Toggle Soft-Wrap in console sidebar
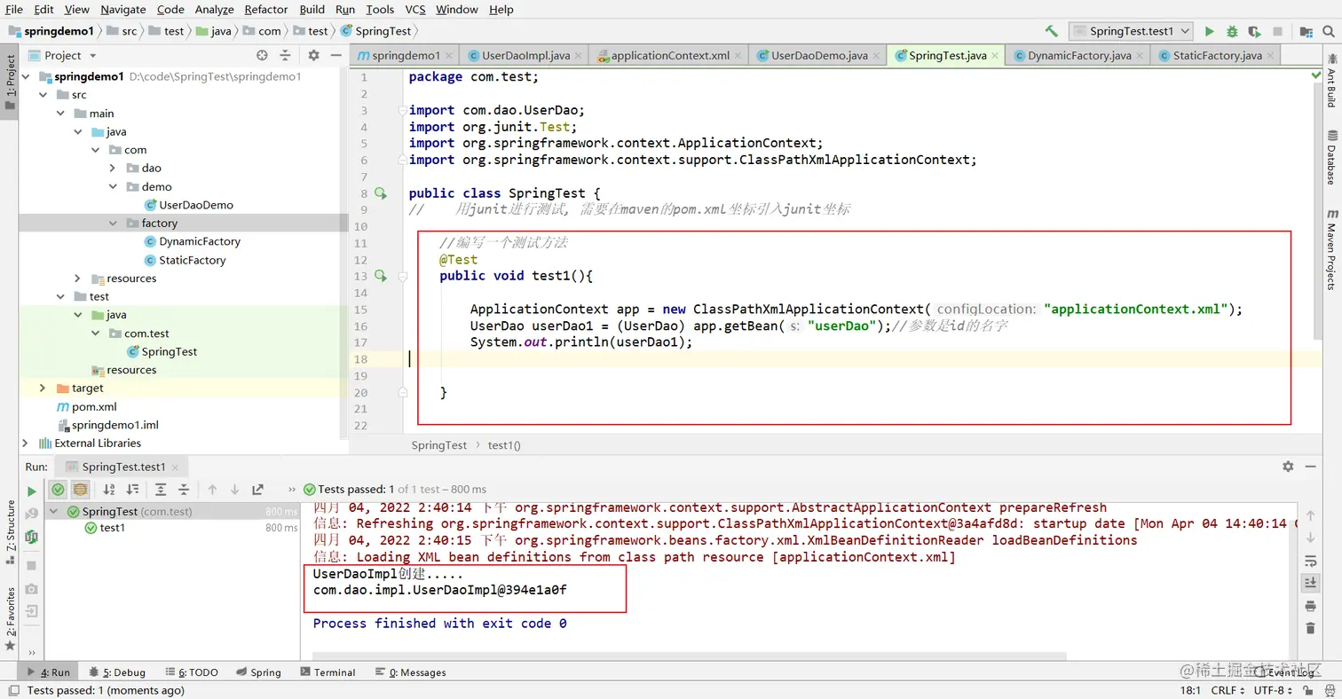The image size is (1342, 699). pyautogui.click(x=1310, y=561)
